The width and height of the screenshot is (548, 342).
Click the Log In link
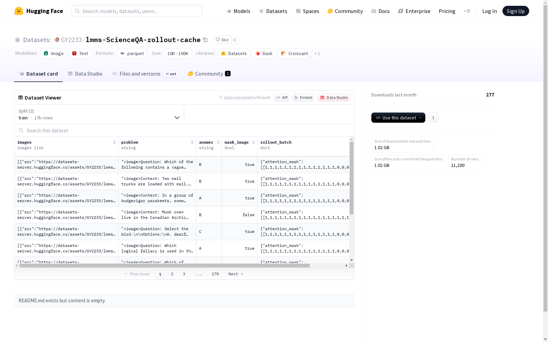click(489, 11)
